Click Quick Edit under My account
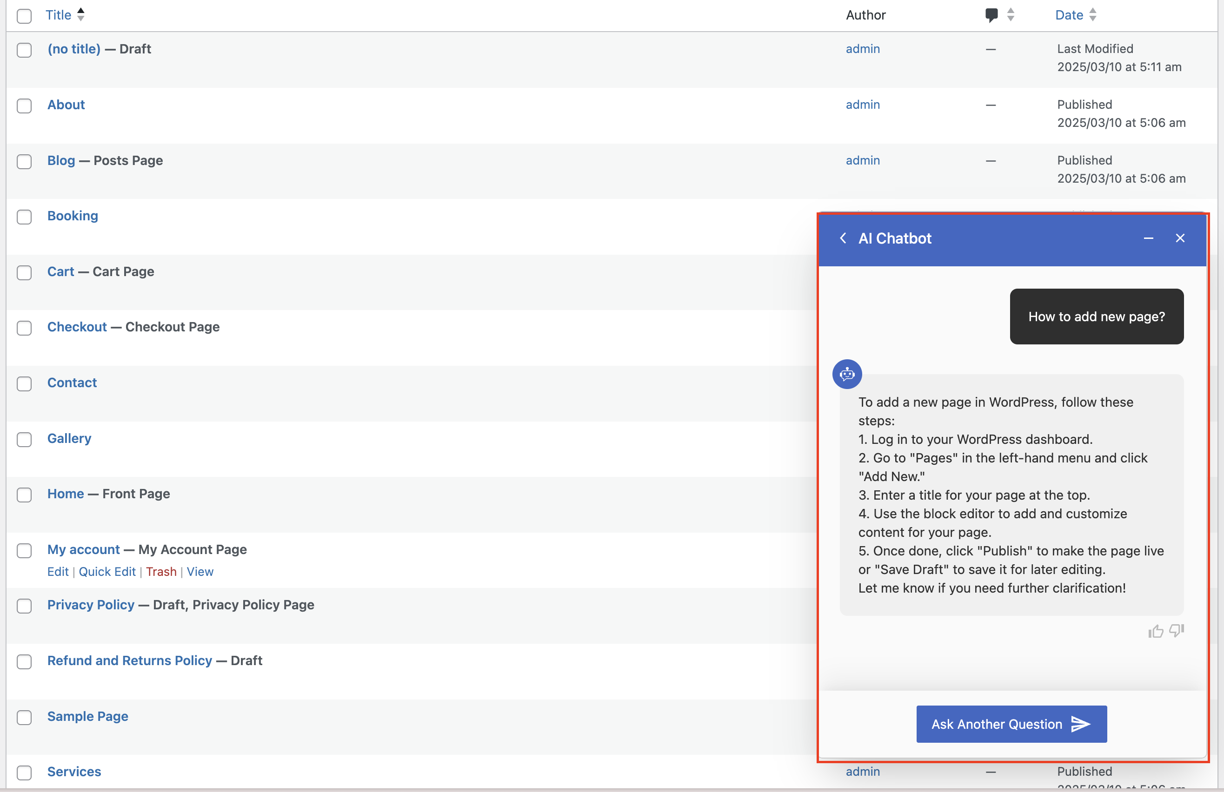Image resolution: width=1224 pixels, height=792 pixels. [107, 572]
